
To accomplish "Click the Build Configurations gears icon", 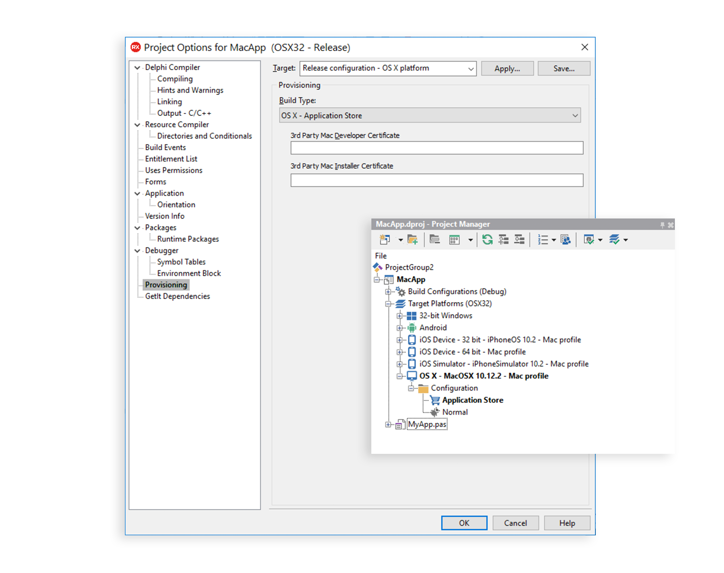I will pyautogui.click(x=401, y=292).
